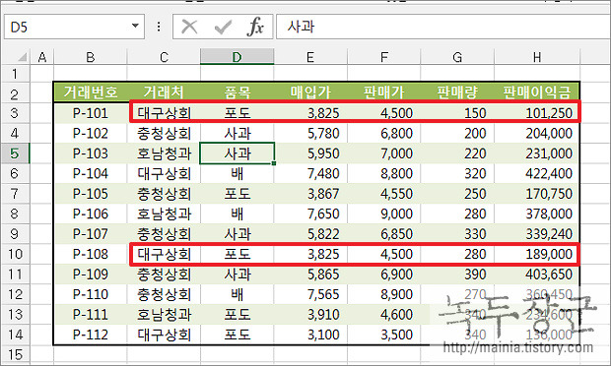Select cell P-107
The image size is (611, 366).
(91, 234)
